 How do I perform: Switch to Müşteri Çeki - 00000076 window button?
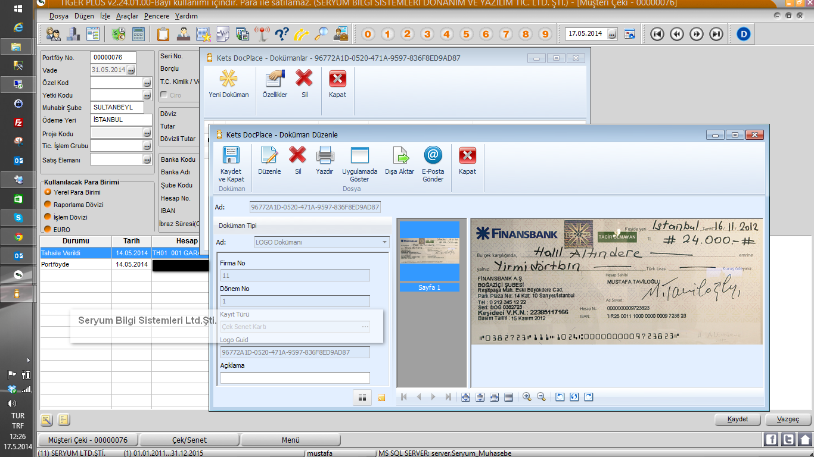(88, 440)
